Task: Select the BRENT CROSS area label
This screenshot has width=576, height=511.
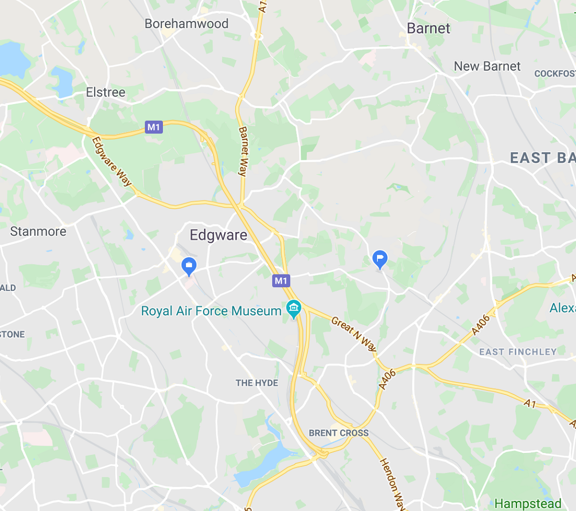Action: [339, 433]
